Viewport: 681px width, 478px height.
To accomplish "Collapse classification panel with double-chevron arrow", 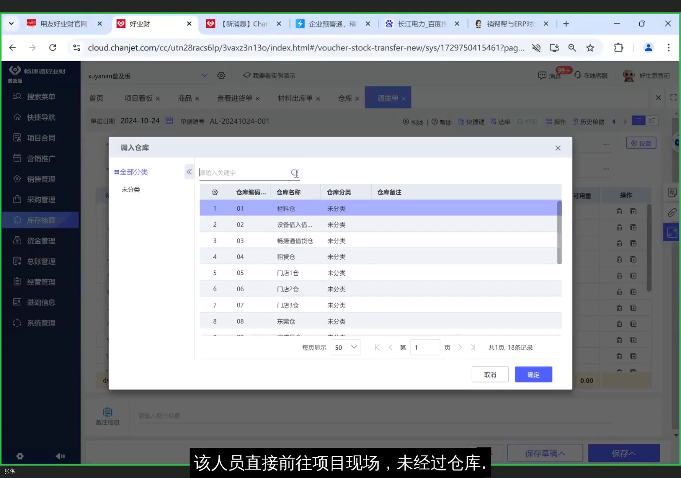I will click(x=189, y=172).
